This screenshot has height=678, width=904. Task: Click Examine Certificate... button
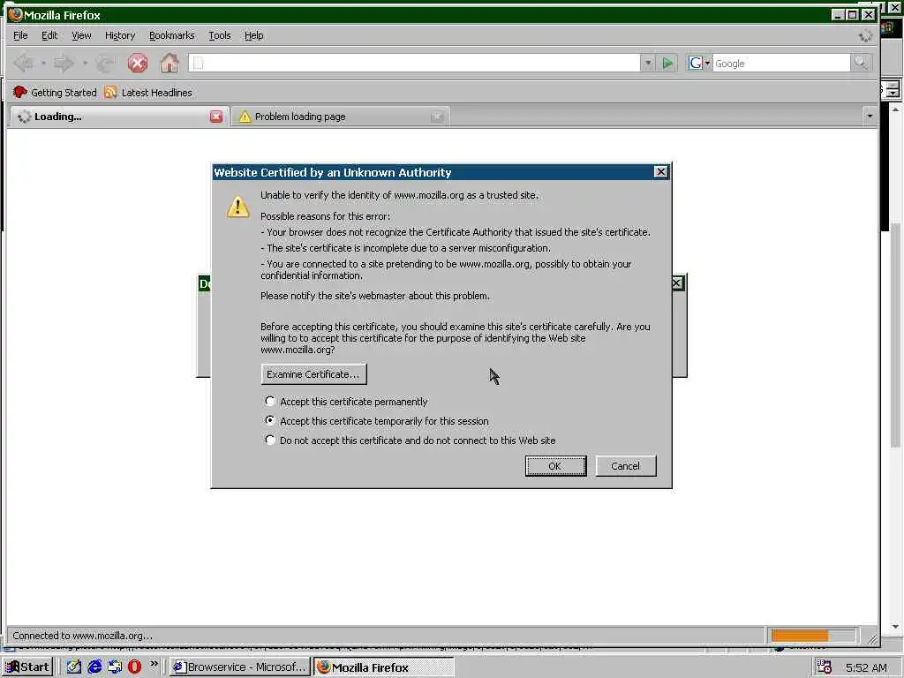point(313,374)
